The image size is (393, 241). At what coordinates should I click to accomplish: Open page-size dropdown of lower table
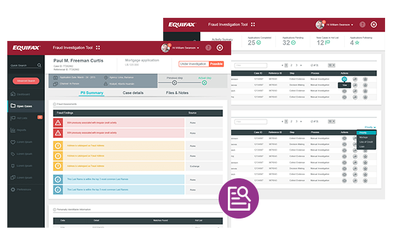[x=332, y=121]
